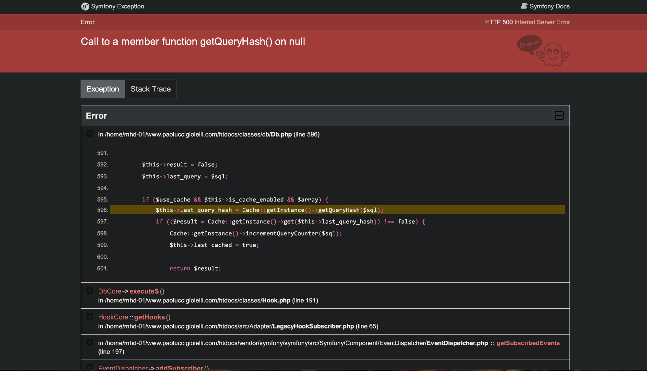Viewport: 647px width, 371px height.
Task: Click the Symfony logo icon in header
Action: (x=85, y=6)
